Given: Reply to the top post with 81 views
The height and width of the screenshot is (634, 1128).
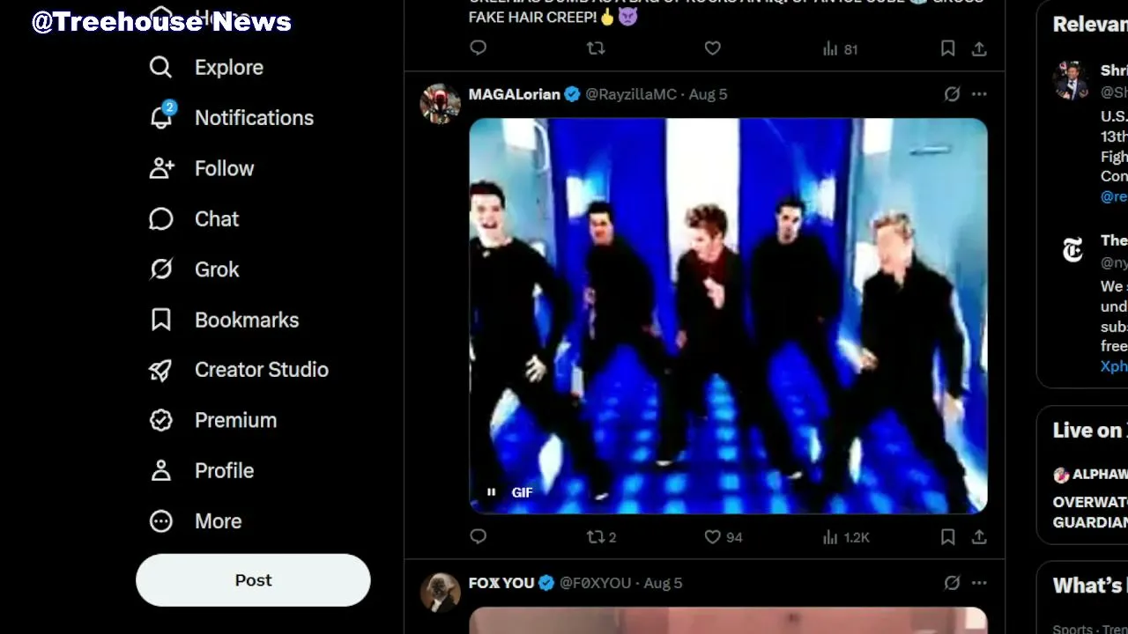Looking at the screenshot, I should point(479,48).
